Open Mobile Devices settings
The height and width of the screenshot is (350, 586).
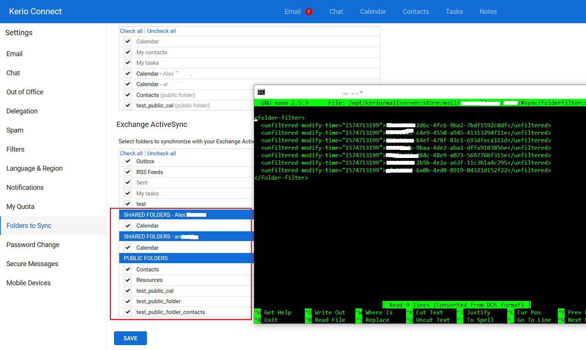click(x=53, y=283)
